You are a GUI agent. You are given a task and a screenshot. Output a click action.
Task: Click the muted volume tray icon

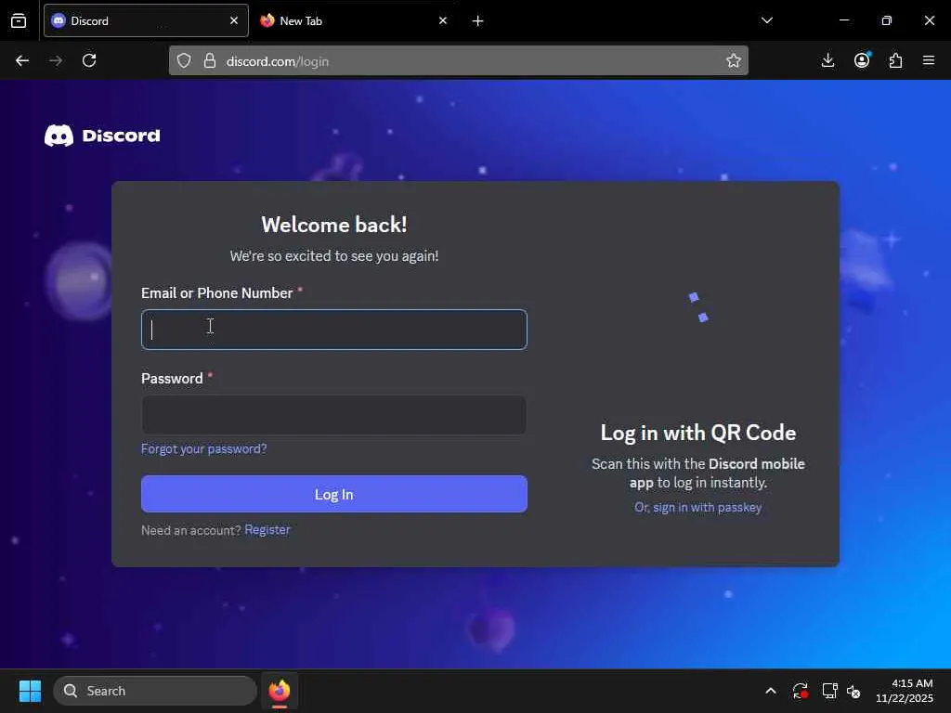[853, 691]
